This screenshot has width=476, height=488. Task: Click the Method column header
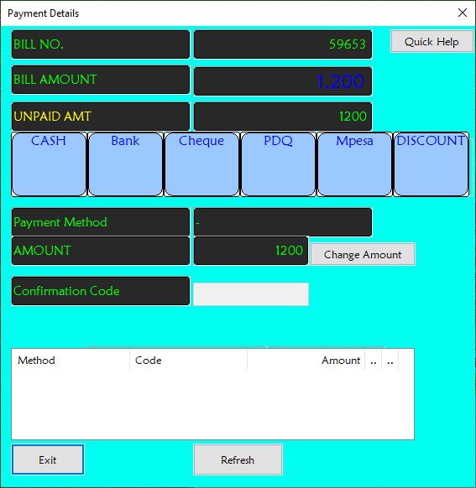click(x=71, y=360)
